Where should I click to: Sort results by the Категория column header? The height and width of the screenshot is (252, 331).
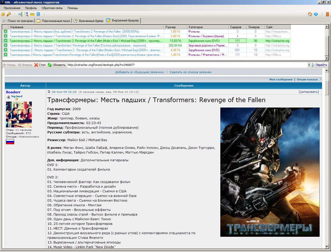click(208, 27)
